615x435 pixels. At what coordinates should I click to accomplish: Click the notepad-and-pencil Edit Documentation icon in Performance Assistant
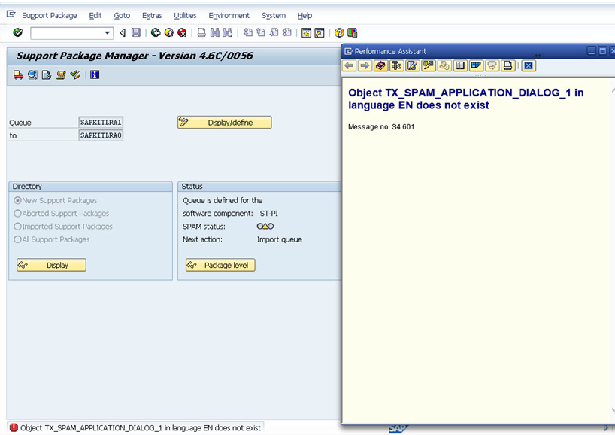click(413, 65)
